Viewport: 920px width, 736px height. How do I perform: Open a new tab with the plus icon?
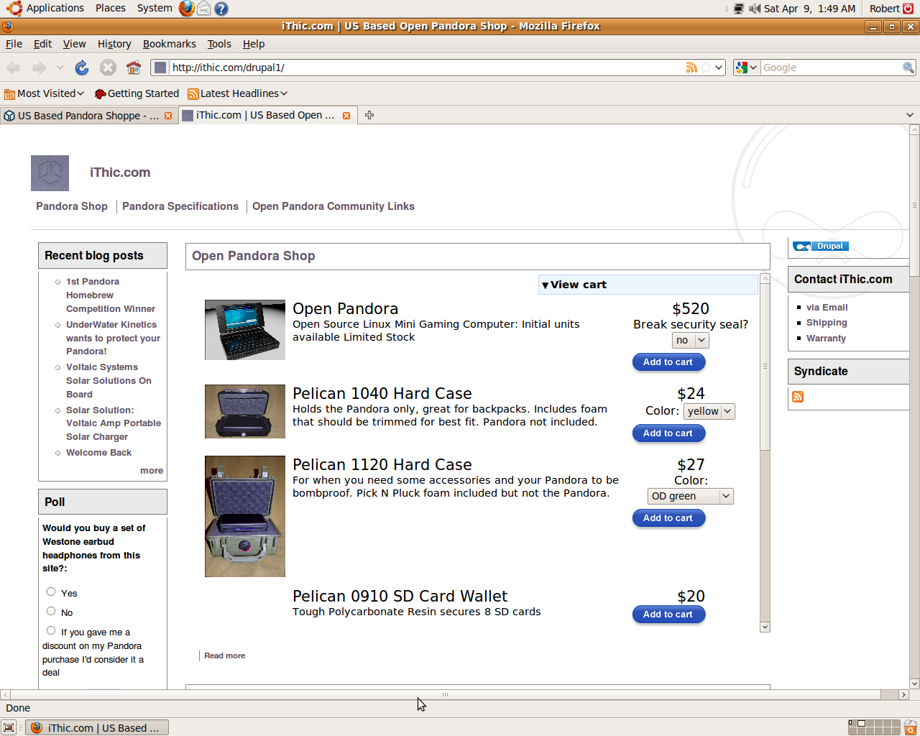(369, 115)
